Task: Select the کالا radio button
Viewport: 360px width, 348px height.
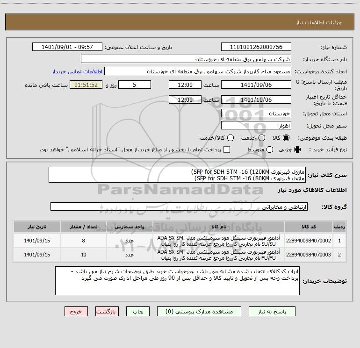Action: tap(286, 138)
